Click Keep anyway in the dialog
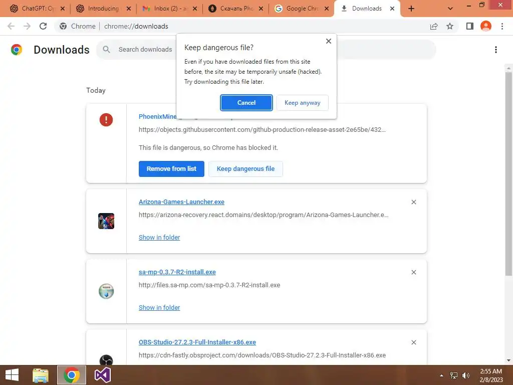 point(302,103)
